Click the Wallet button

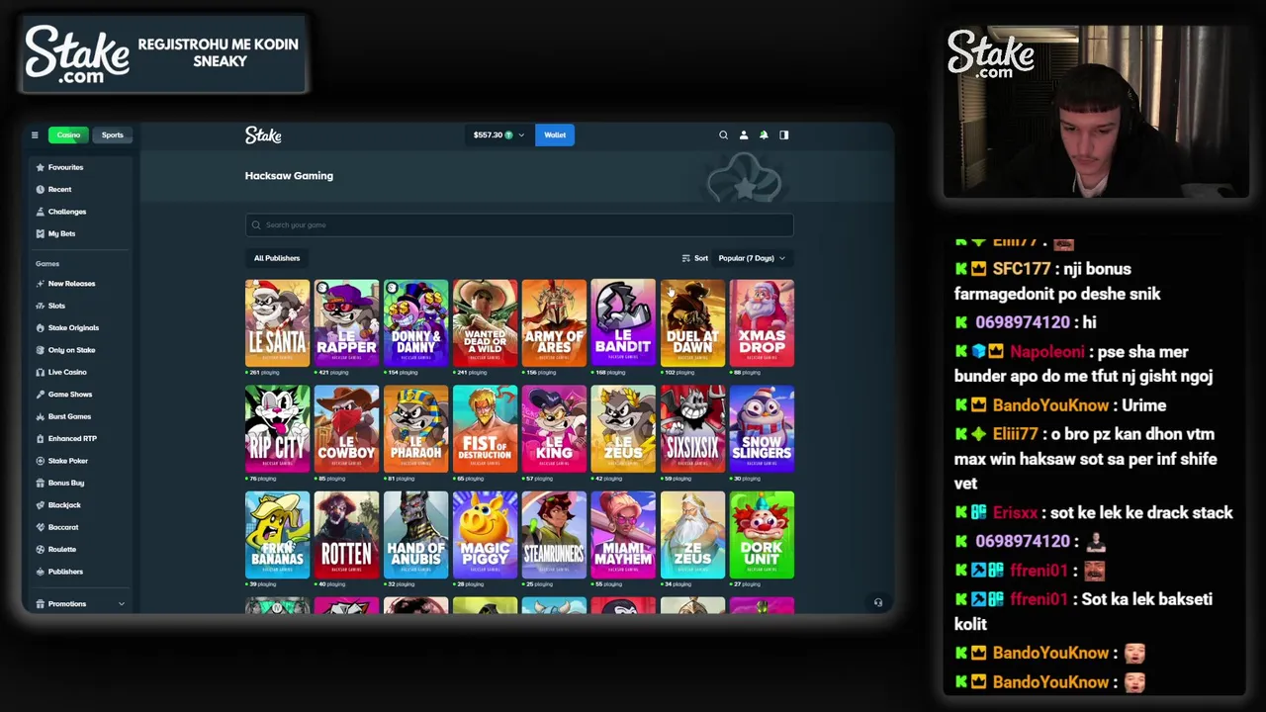pos(555,134)
